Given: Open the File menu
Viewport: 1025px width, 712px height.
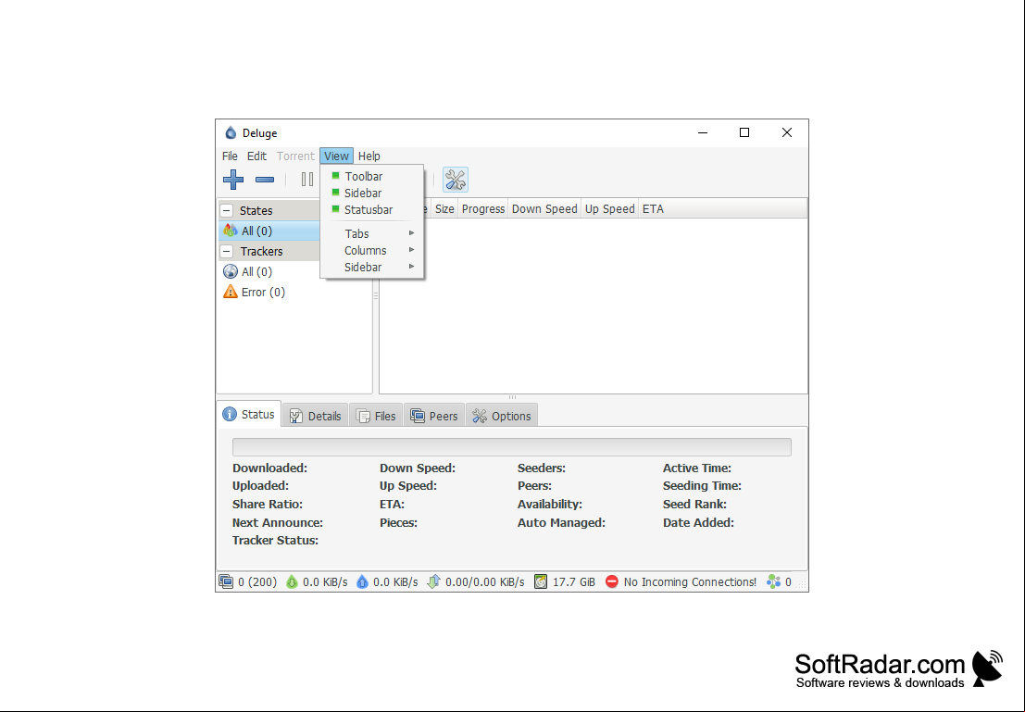Looking at the screenshot, I should [x=230, y=156].
